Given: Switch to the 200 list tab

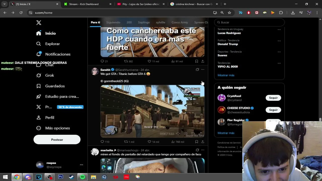Looking at the screenshot, I should (129, 22).
